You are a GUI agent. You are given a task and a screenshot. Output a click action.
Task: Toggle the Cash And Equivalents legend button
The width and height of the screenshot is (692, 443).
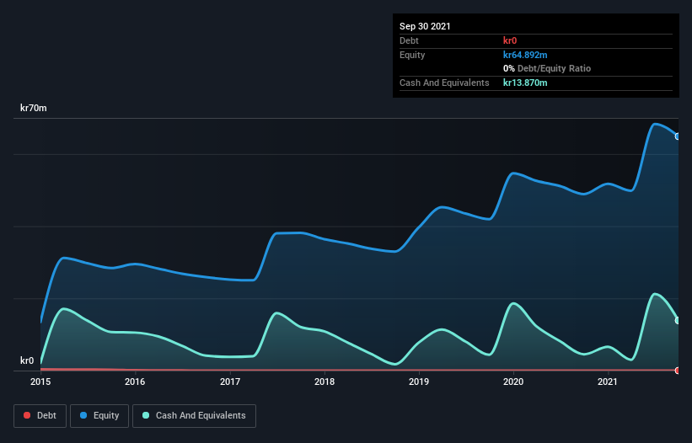click(194, 416)
